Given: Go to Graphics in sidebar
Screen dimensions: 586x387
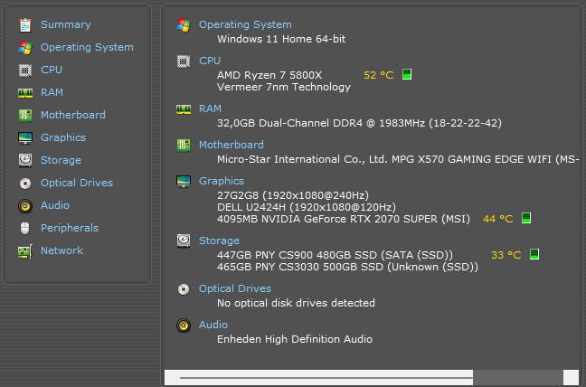Looking at the screenshot, I should point(63,137).
